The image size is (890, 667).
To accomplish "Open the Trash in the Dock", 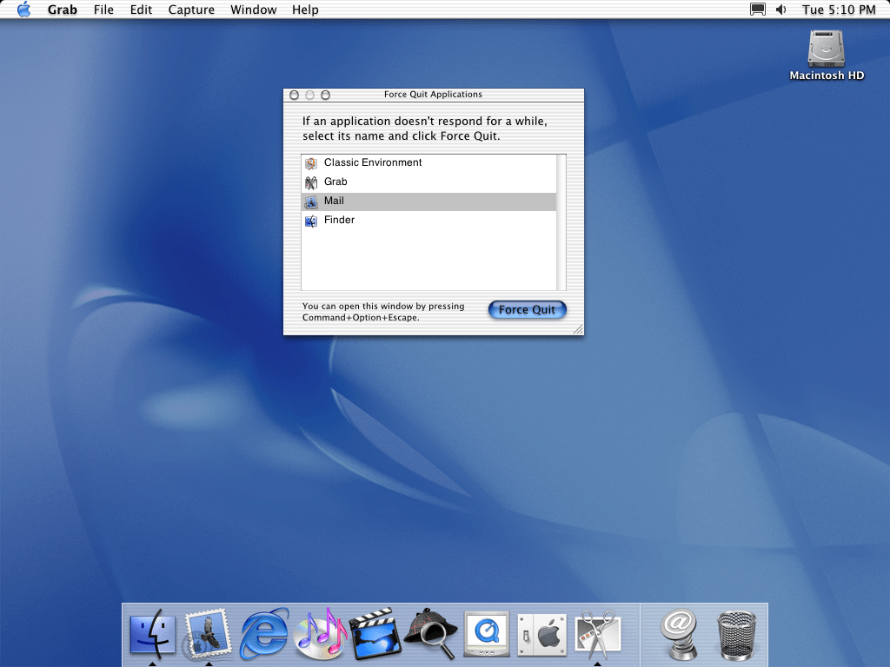I will point(737,634).
